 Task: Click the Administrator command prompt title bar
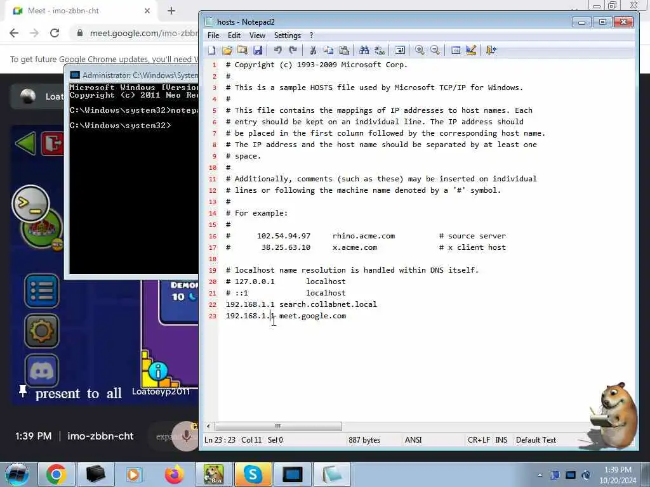coord(133,75)
